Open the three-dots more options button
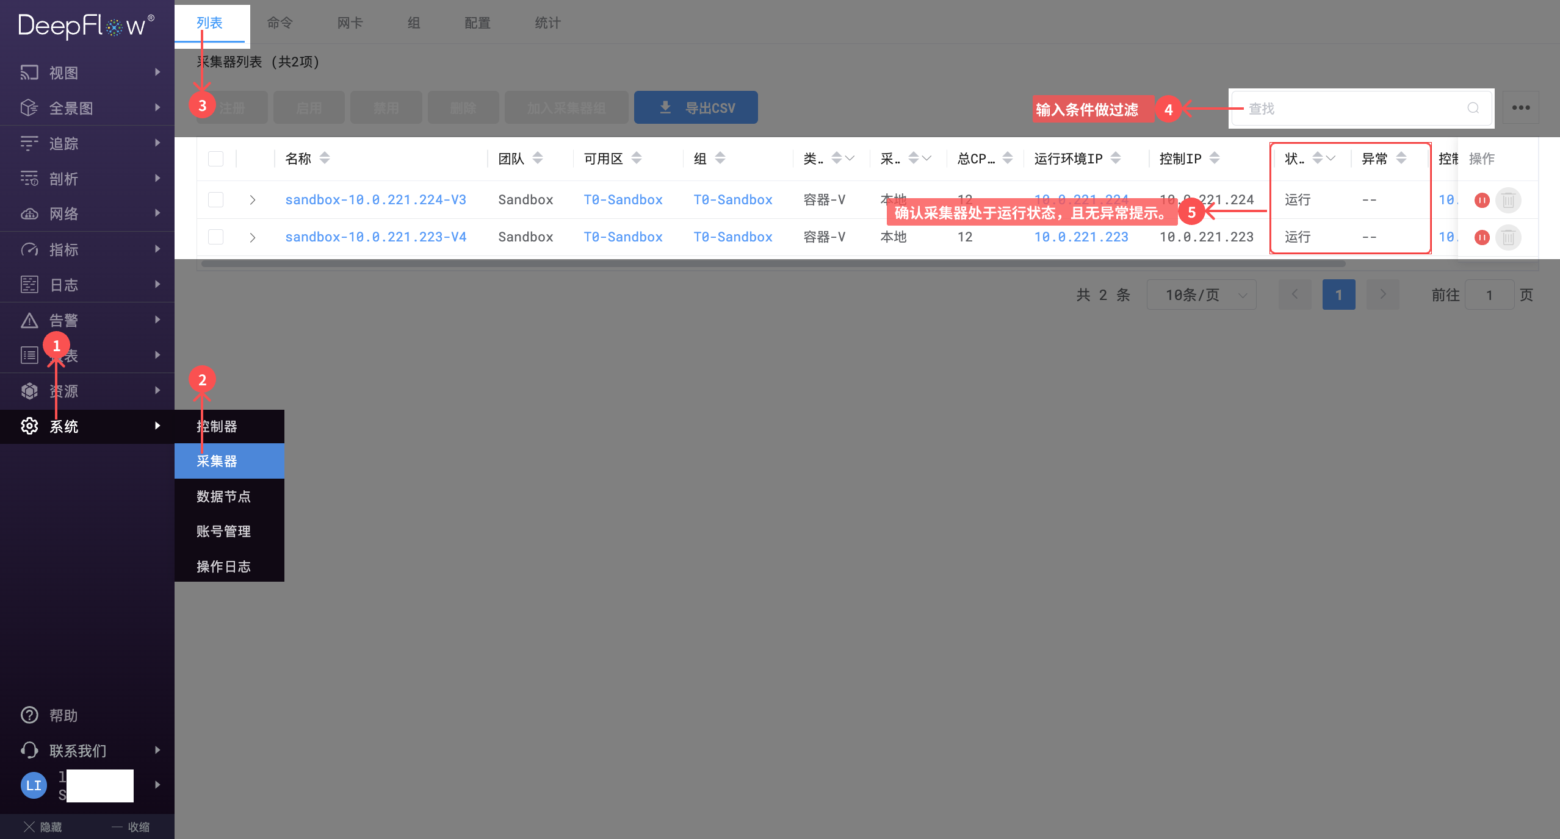This screenshot has height=839, width=1560. 1520,108
